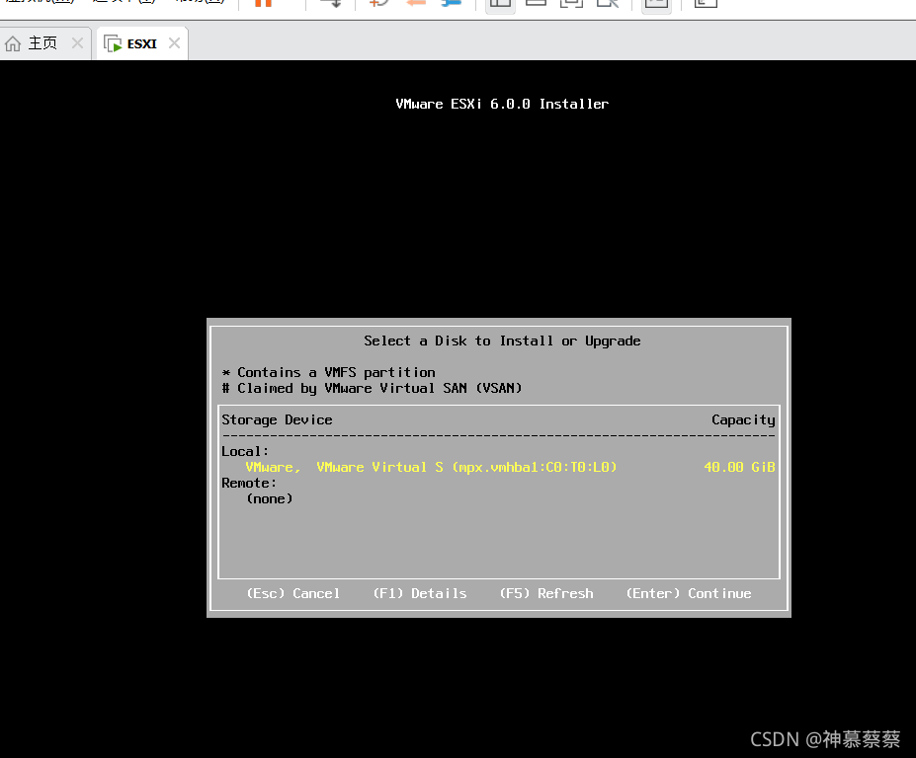916x758 pixels.
Task: Click the home icon on 主页 tab
Action: (x=13, y=43)
